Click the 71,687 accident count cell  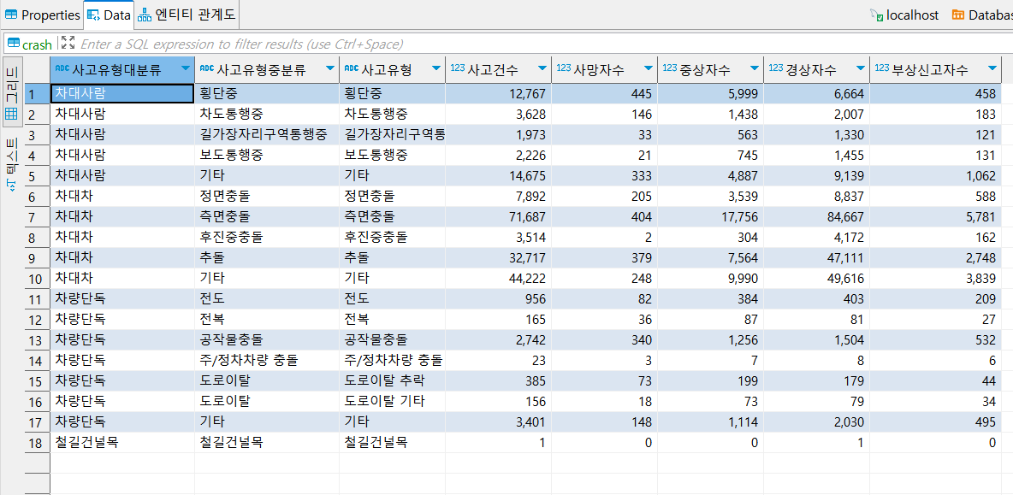(x=498, y=217)
